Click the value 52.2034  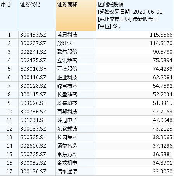point(163,94)
